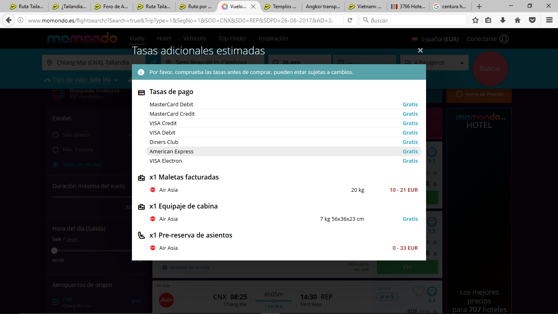This screenshot has width=558, height=314.
Task: Open a new browser tab
Action: 479,7
